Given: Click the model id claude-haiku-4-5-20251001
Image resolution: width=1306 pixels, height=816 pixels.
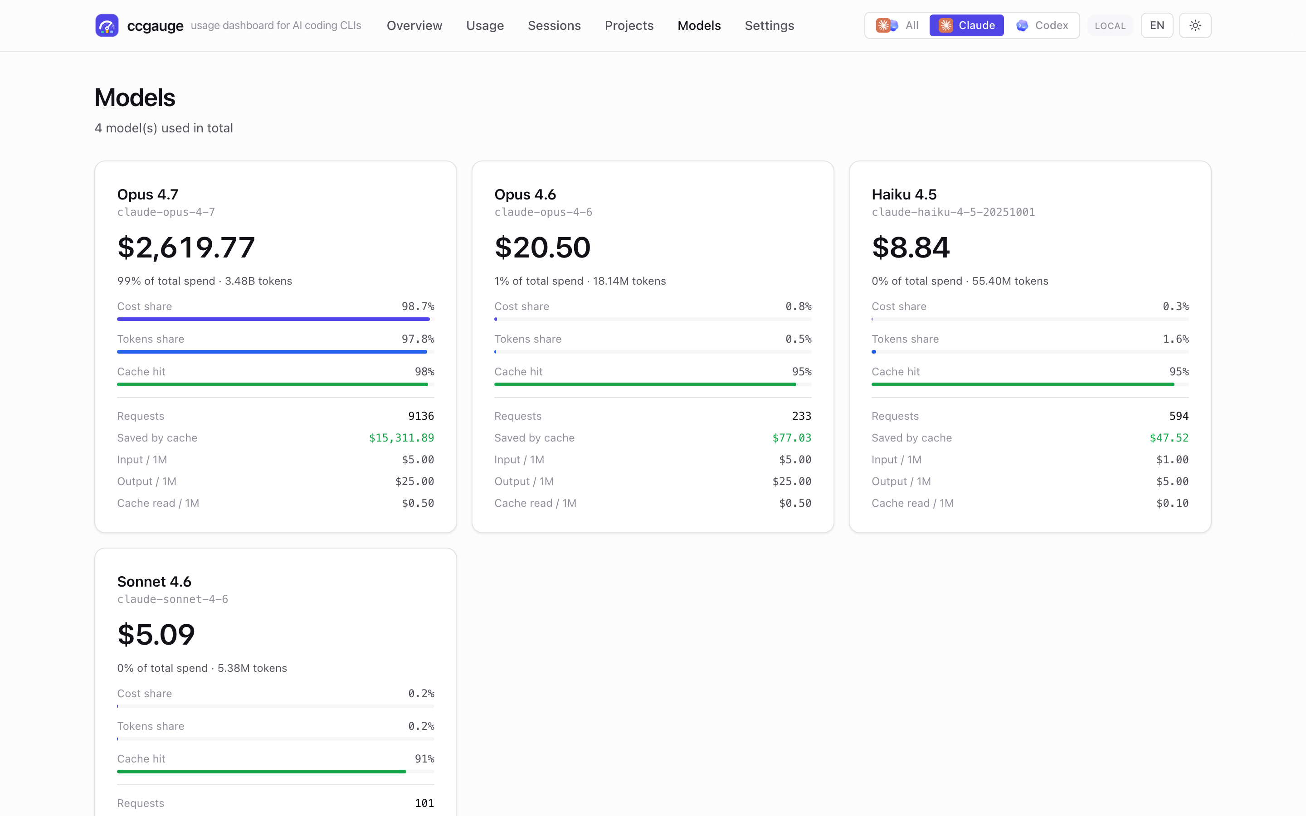Looking at the screenshot, I should point(953,212).
